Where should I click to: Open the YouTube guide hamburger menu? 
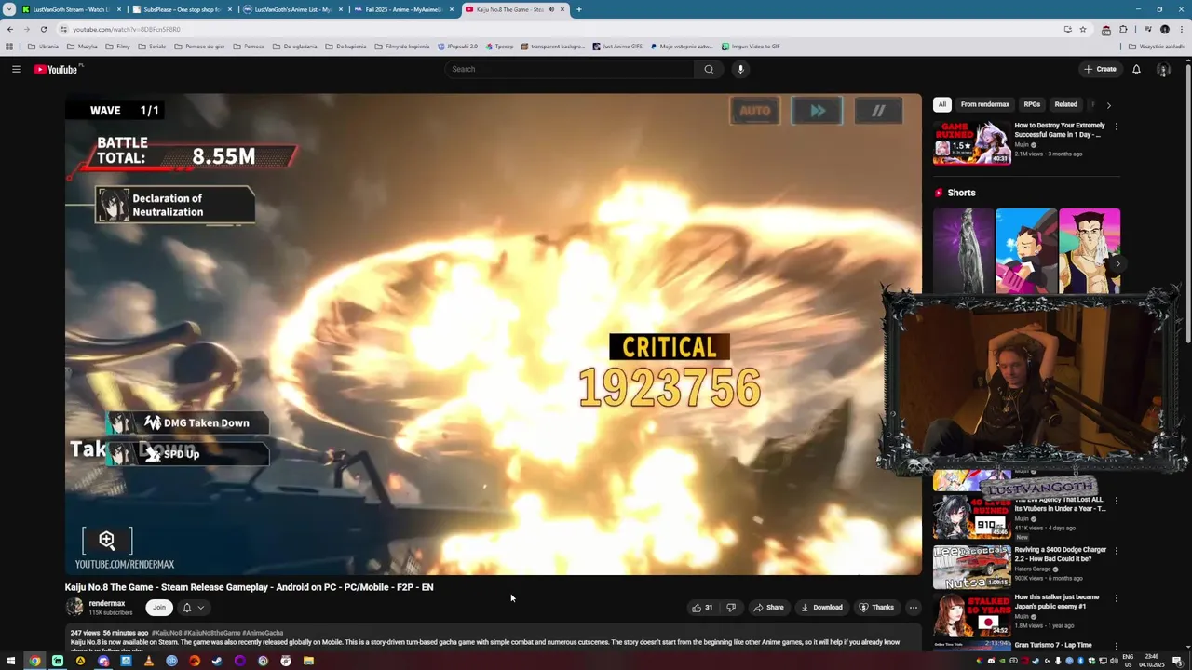point(16,69)
